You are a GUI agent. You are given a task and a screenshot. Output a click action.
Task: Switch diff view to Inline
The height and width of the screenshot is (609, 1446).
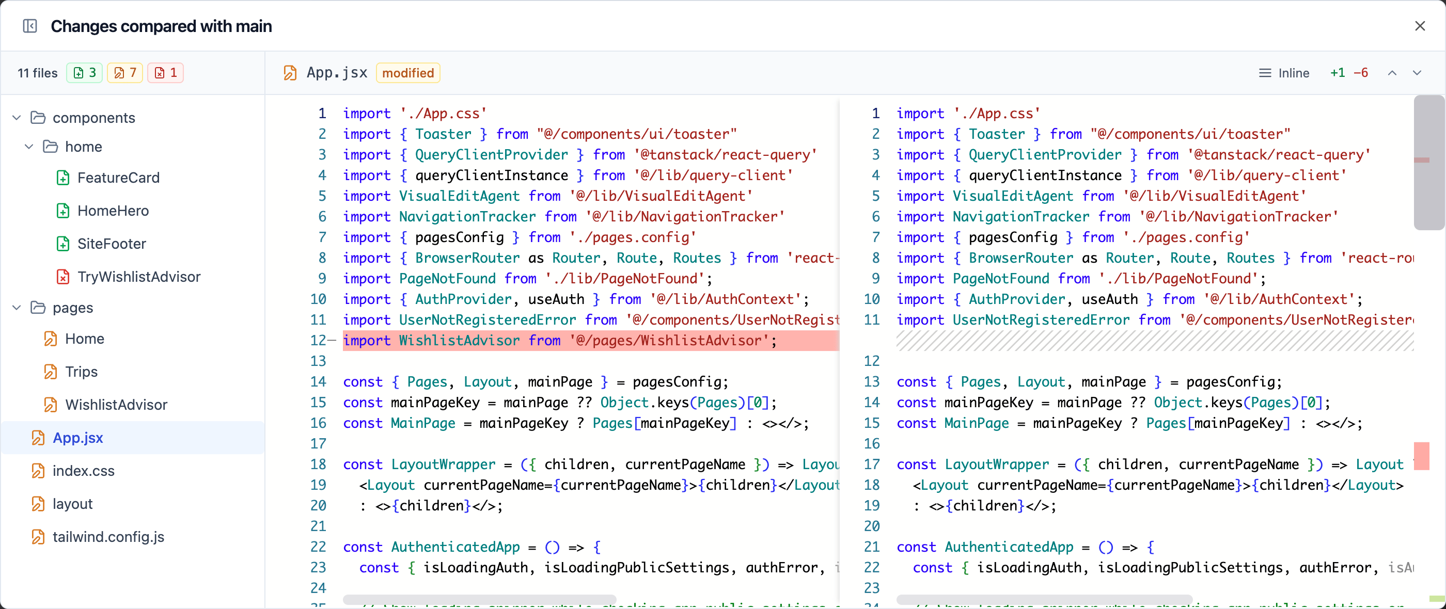point(1284,73)
